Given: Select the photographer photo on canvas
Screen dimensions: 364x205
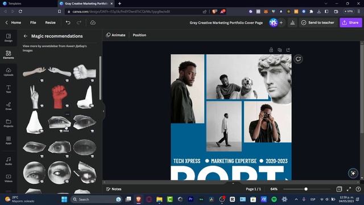Looking at the screenshot, I should [267, 122].
